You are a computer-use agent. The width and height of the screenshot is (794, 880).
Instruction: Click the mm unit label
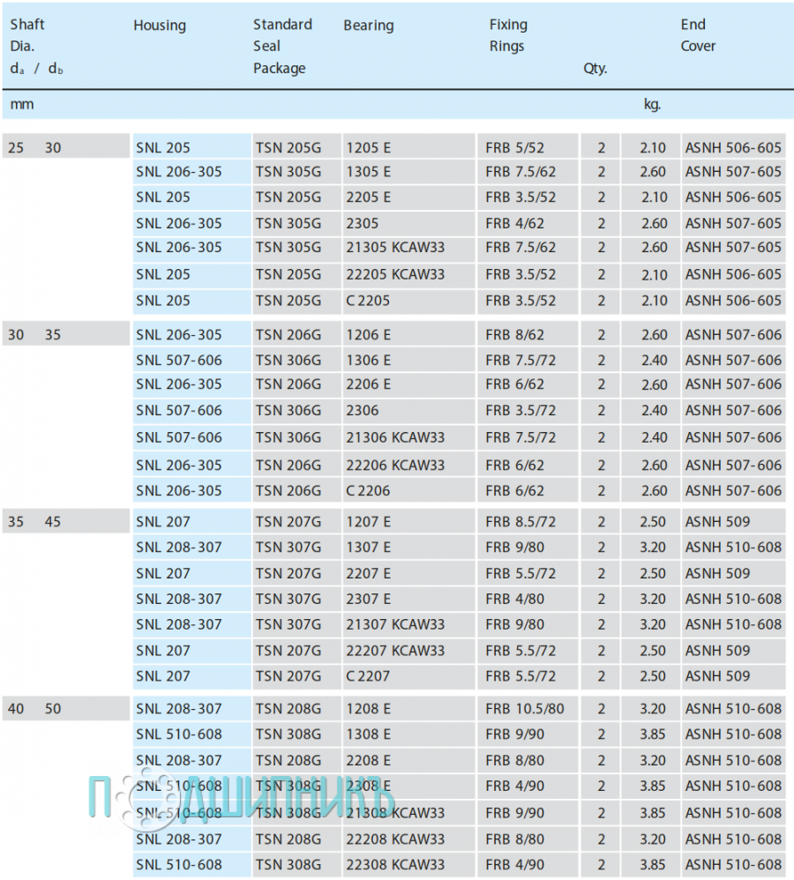pyautogui.click(x=22, y=104)
